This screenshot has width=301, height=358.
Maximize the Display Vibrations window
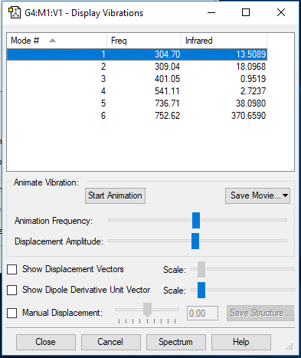(x=246, y=12)
